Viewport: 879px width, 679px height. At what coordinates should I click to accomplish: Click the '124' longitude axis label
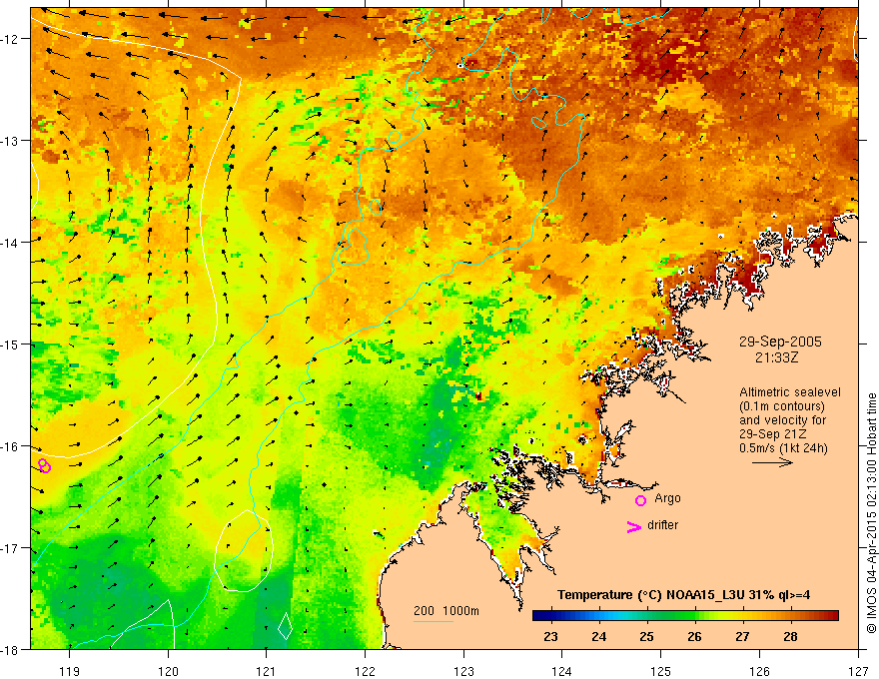(562, 671)
